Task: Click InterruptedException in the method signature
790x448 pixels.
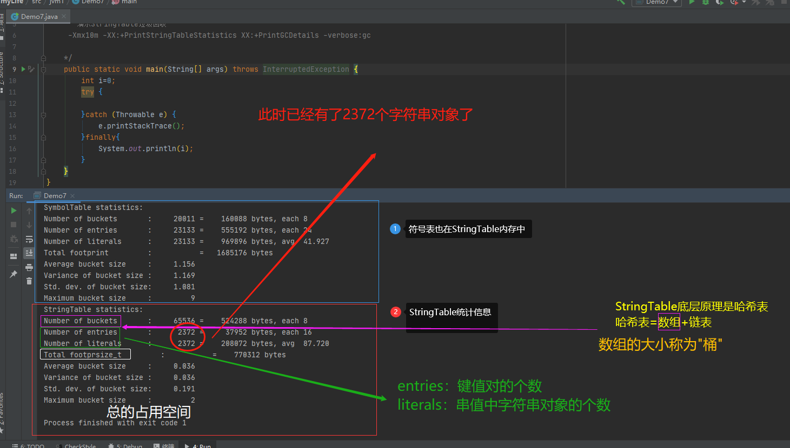Action: pos(306,69)
